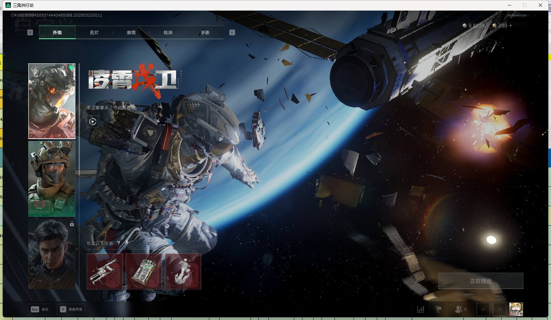Click the Q key previous-tab icon
551x320 pixels.
[x=30, y=32]
